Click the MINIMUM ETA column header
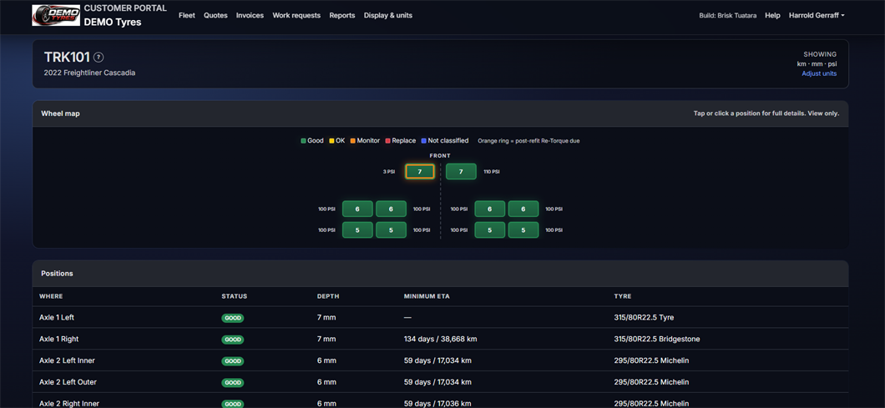Image resolution: width=885 pixels, height=408 pixels. point(427,296)
